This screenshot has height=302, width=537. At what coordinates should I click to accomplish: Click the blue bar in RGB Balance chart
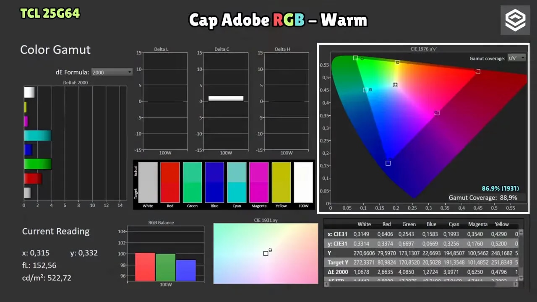(186, 271)
